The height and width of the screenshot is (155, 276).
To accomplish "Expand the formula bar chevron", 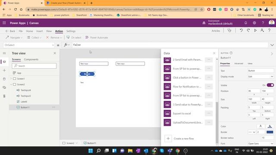I will click(272, 45).
